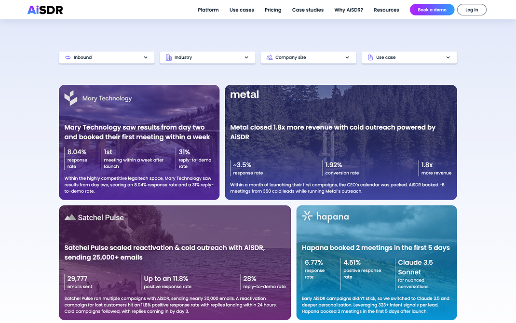
Task: Click the Mary Technology logo
Action: pyautogui.click(x=98, y=98)
